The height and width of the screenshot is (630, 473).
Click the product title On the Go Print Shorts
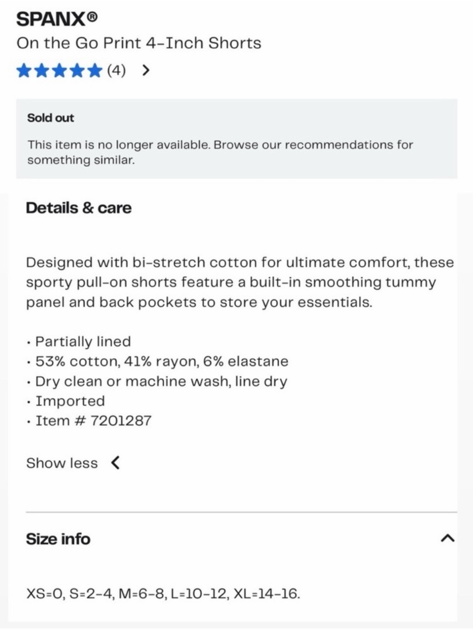pos(139,43)
